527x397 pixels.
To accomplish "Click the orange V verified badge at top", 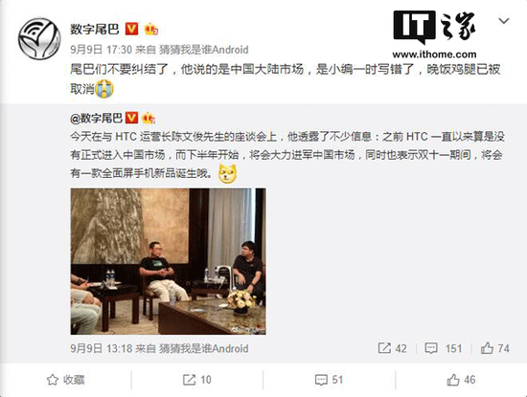I will coord(132,30).
